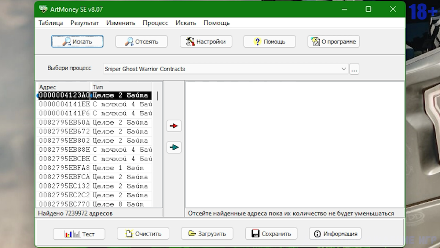Screen dimensions: 440x248
Task: Click the Тест button
Action: tap(79, 234)
